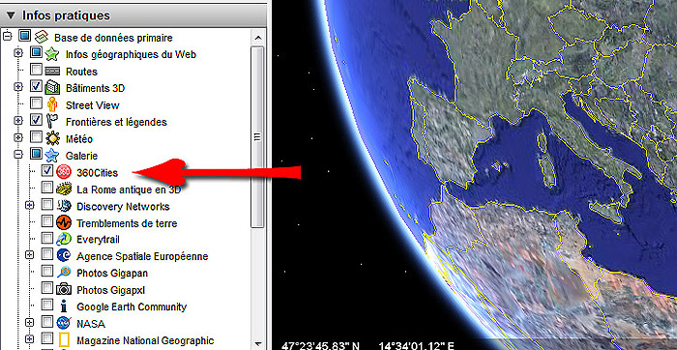The image size is (677, 350).
Task: Click the Google Earth Community info icon
Action: tap(64, 306)
